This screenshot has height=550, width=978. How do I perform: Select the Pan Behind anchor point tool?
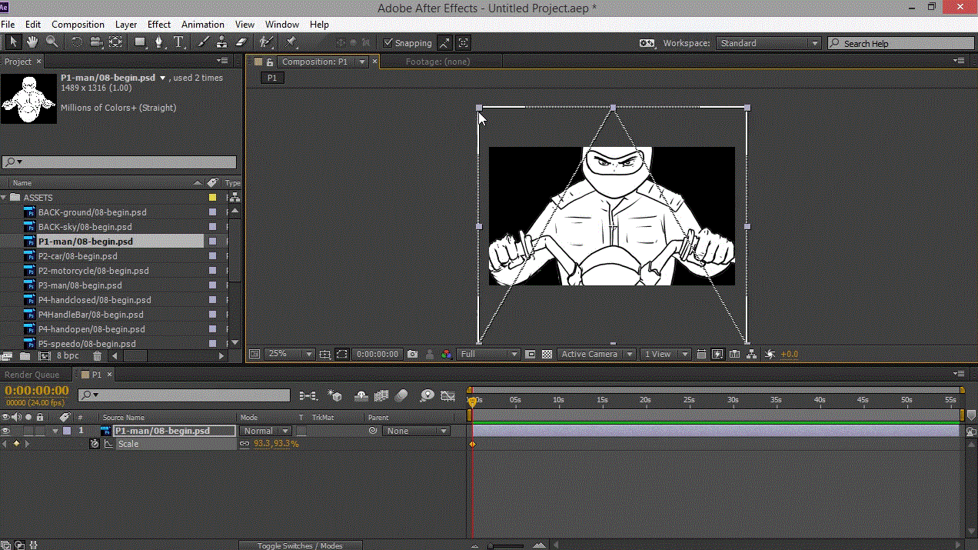coord(115,42)
